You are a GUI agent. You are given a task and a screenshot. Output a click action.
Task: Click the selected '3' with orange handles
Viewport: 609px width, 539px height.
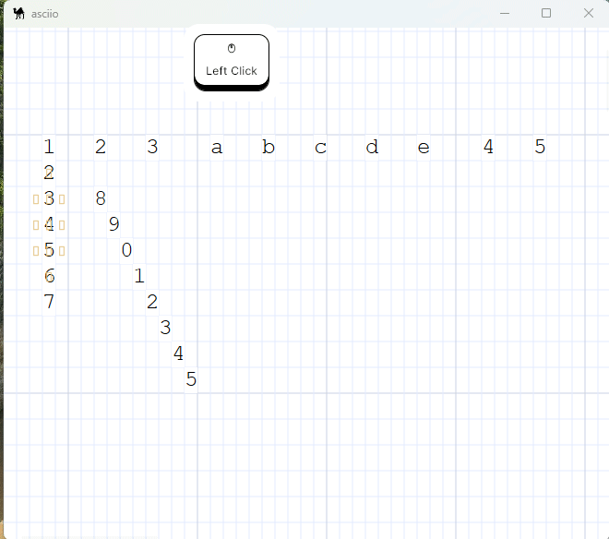[49, 198]
